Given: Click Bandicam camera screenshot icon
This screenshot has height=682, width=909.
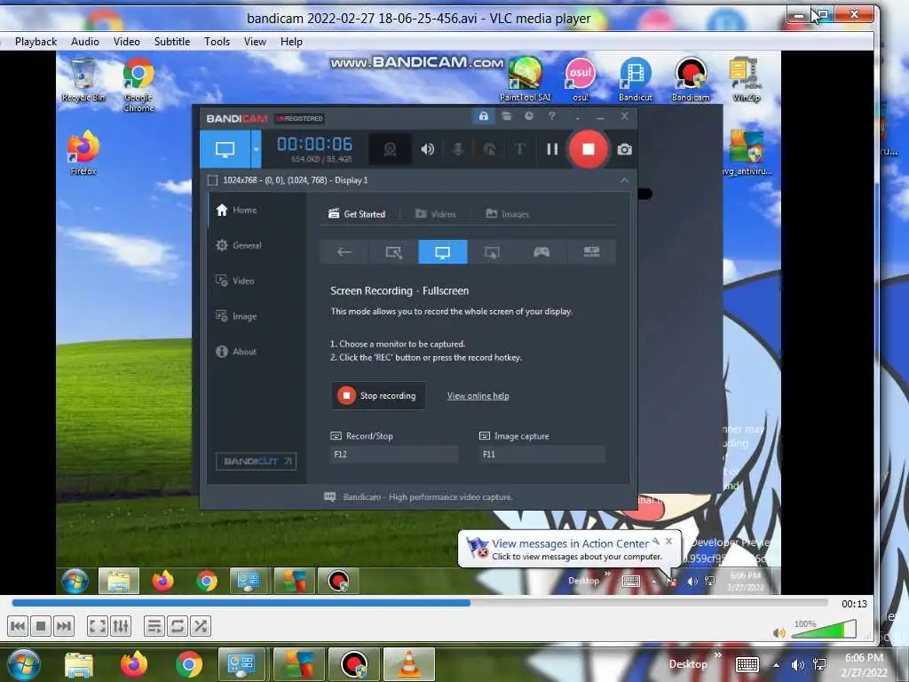Looking at the screenshot, I should point(624,149).
